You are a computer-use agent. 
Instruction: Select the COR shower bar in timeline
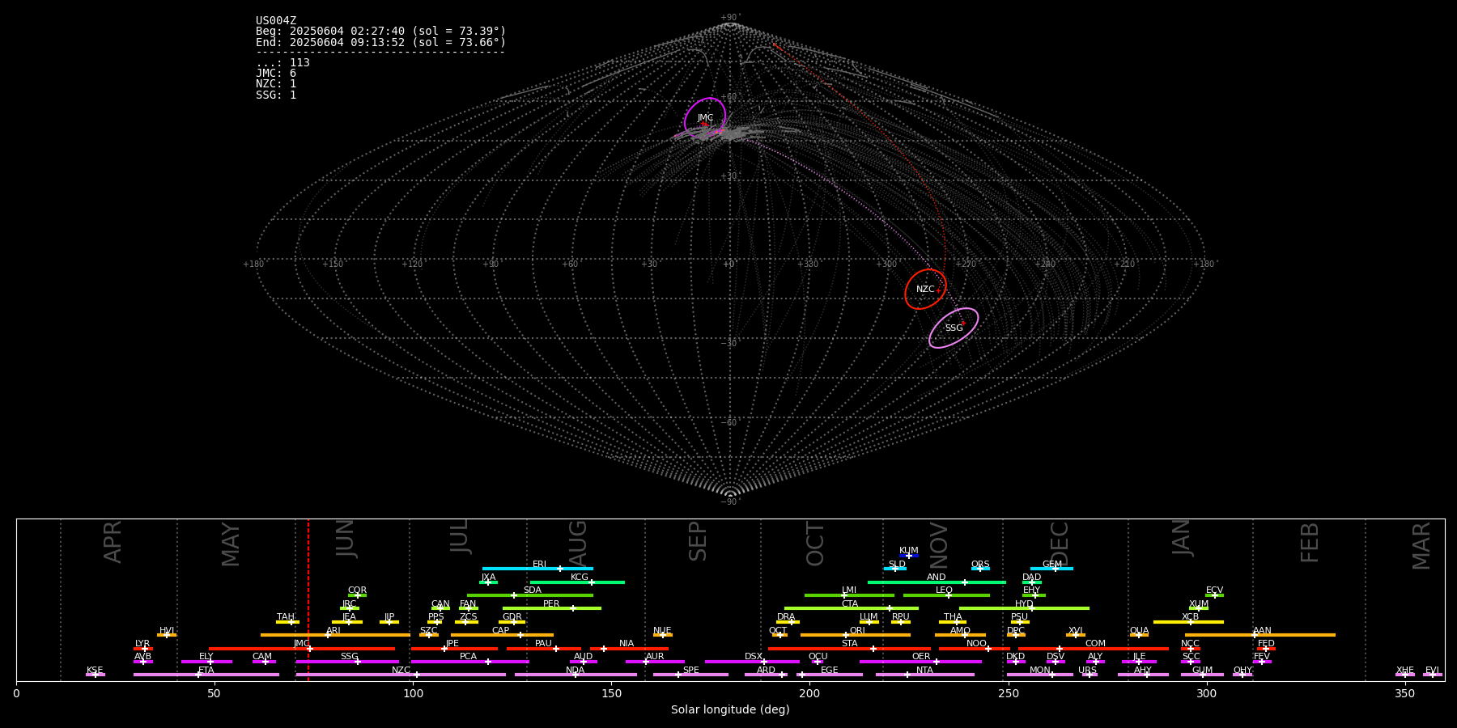click(357, 595)
